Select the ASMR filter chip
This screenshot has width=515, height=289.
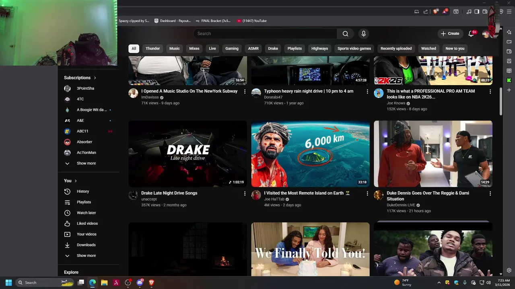tap(253, 49)
